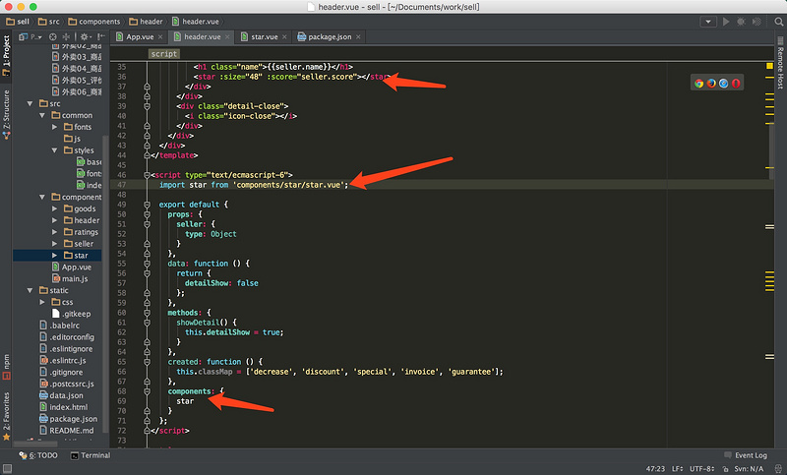Open project panel settings gear
787x475 pixels.
pyautogui.click(x=86, y=36)
